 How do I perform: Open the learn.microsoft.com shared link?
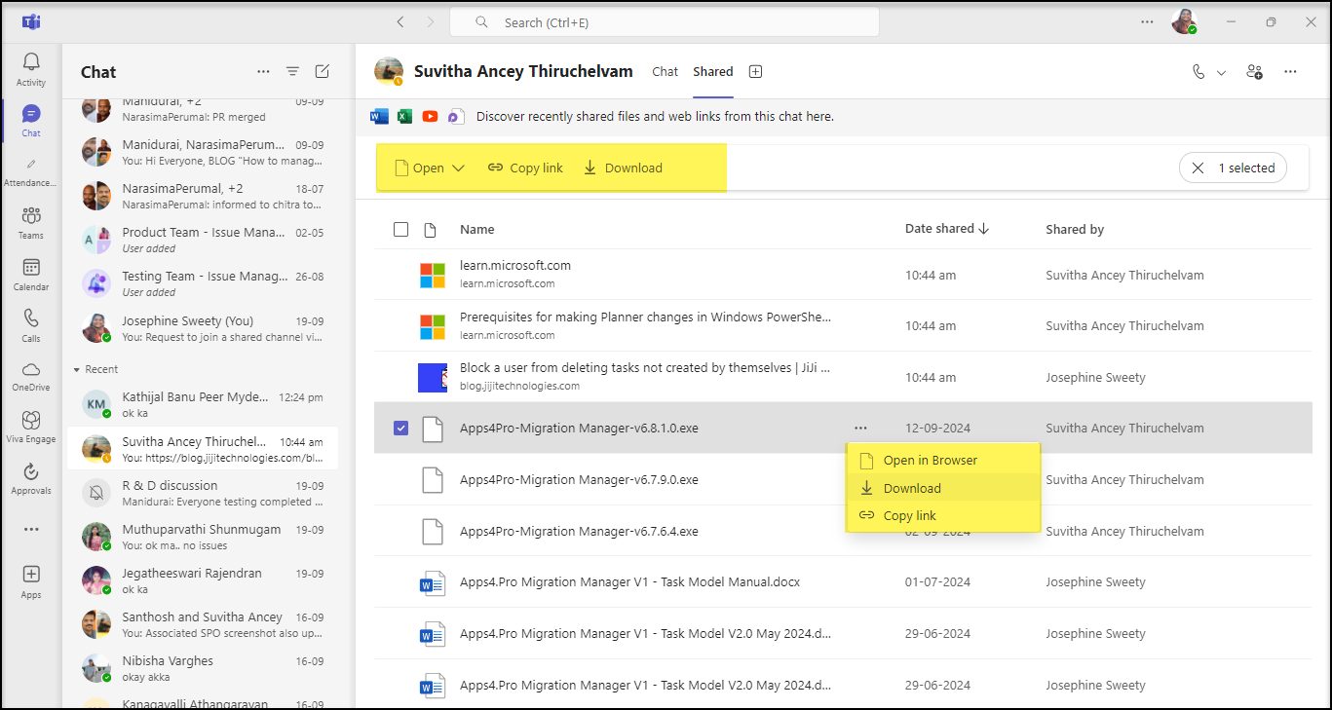pyautogui.click(x=515, y=265)
